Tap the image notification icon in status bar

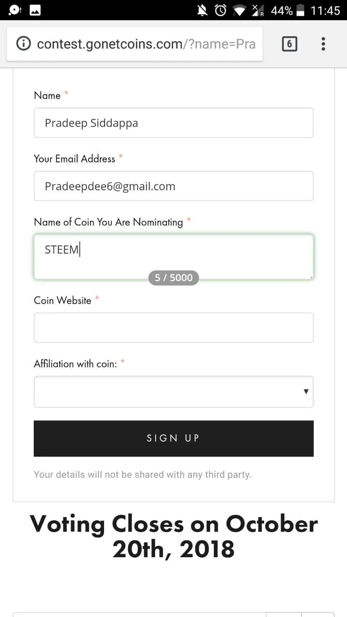click(x=35, y=10)
